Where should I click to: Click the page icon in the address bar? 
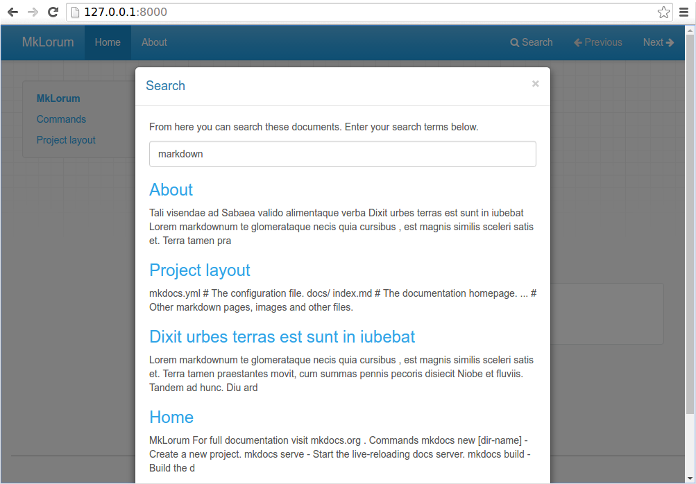click(76, 12)
